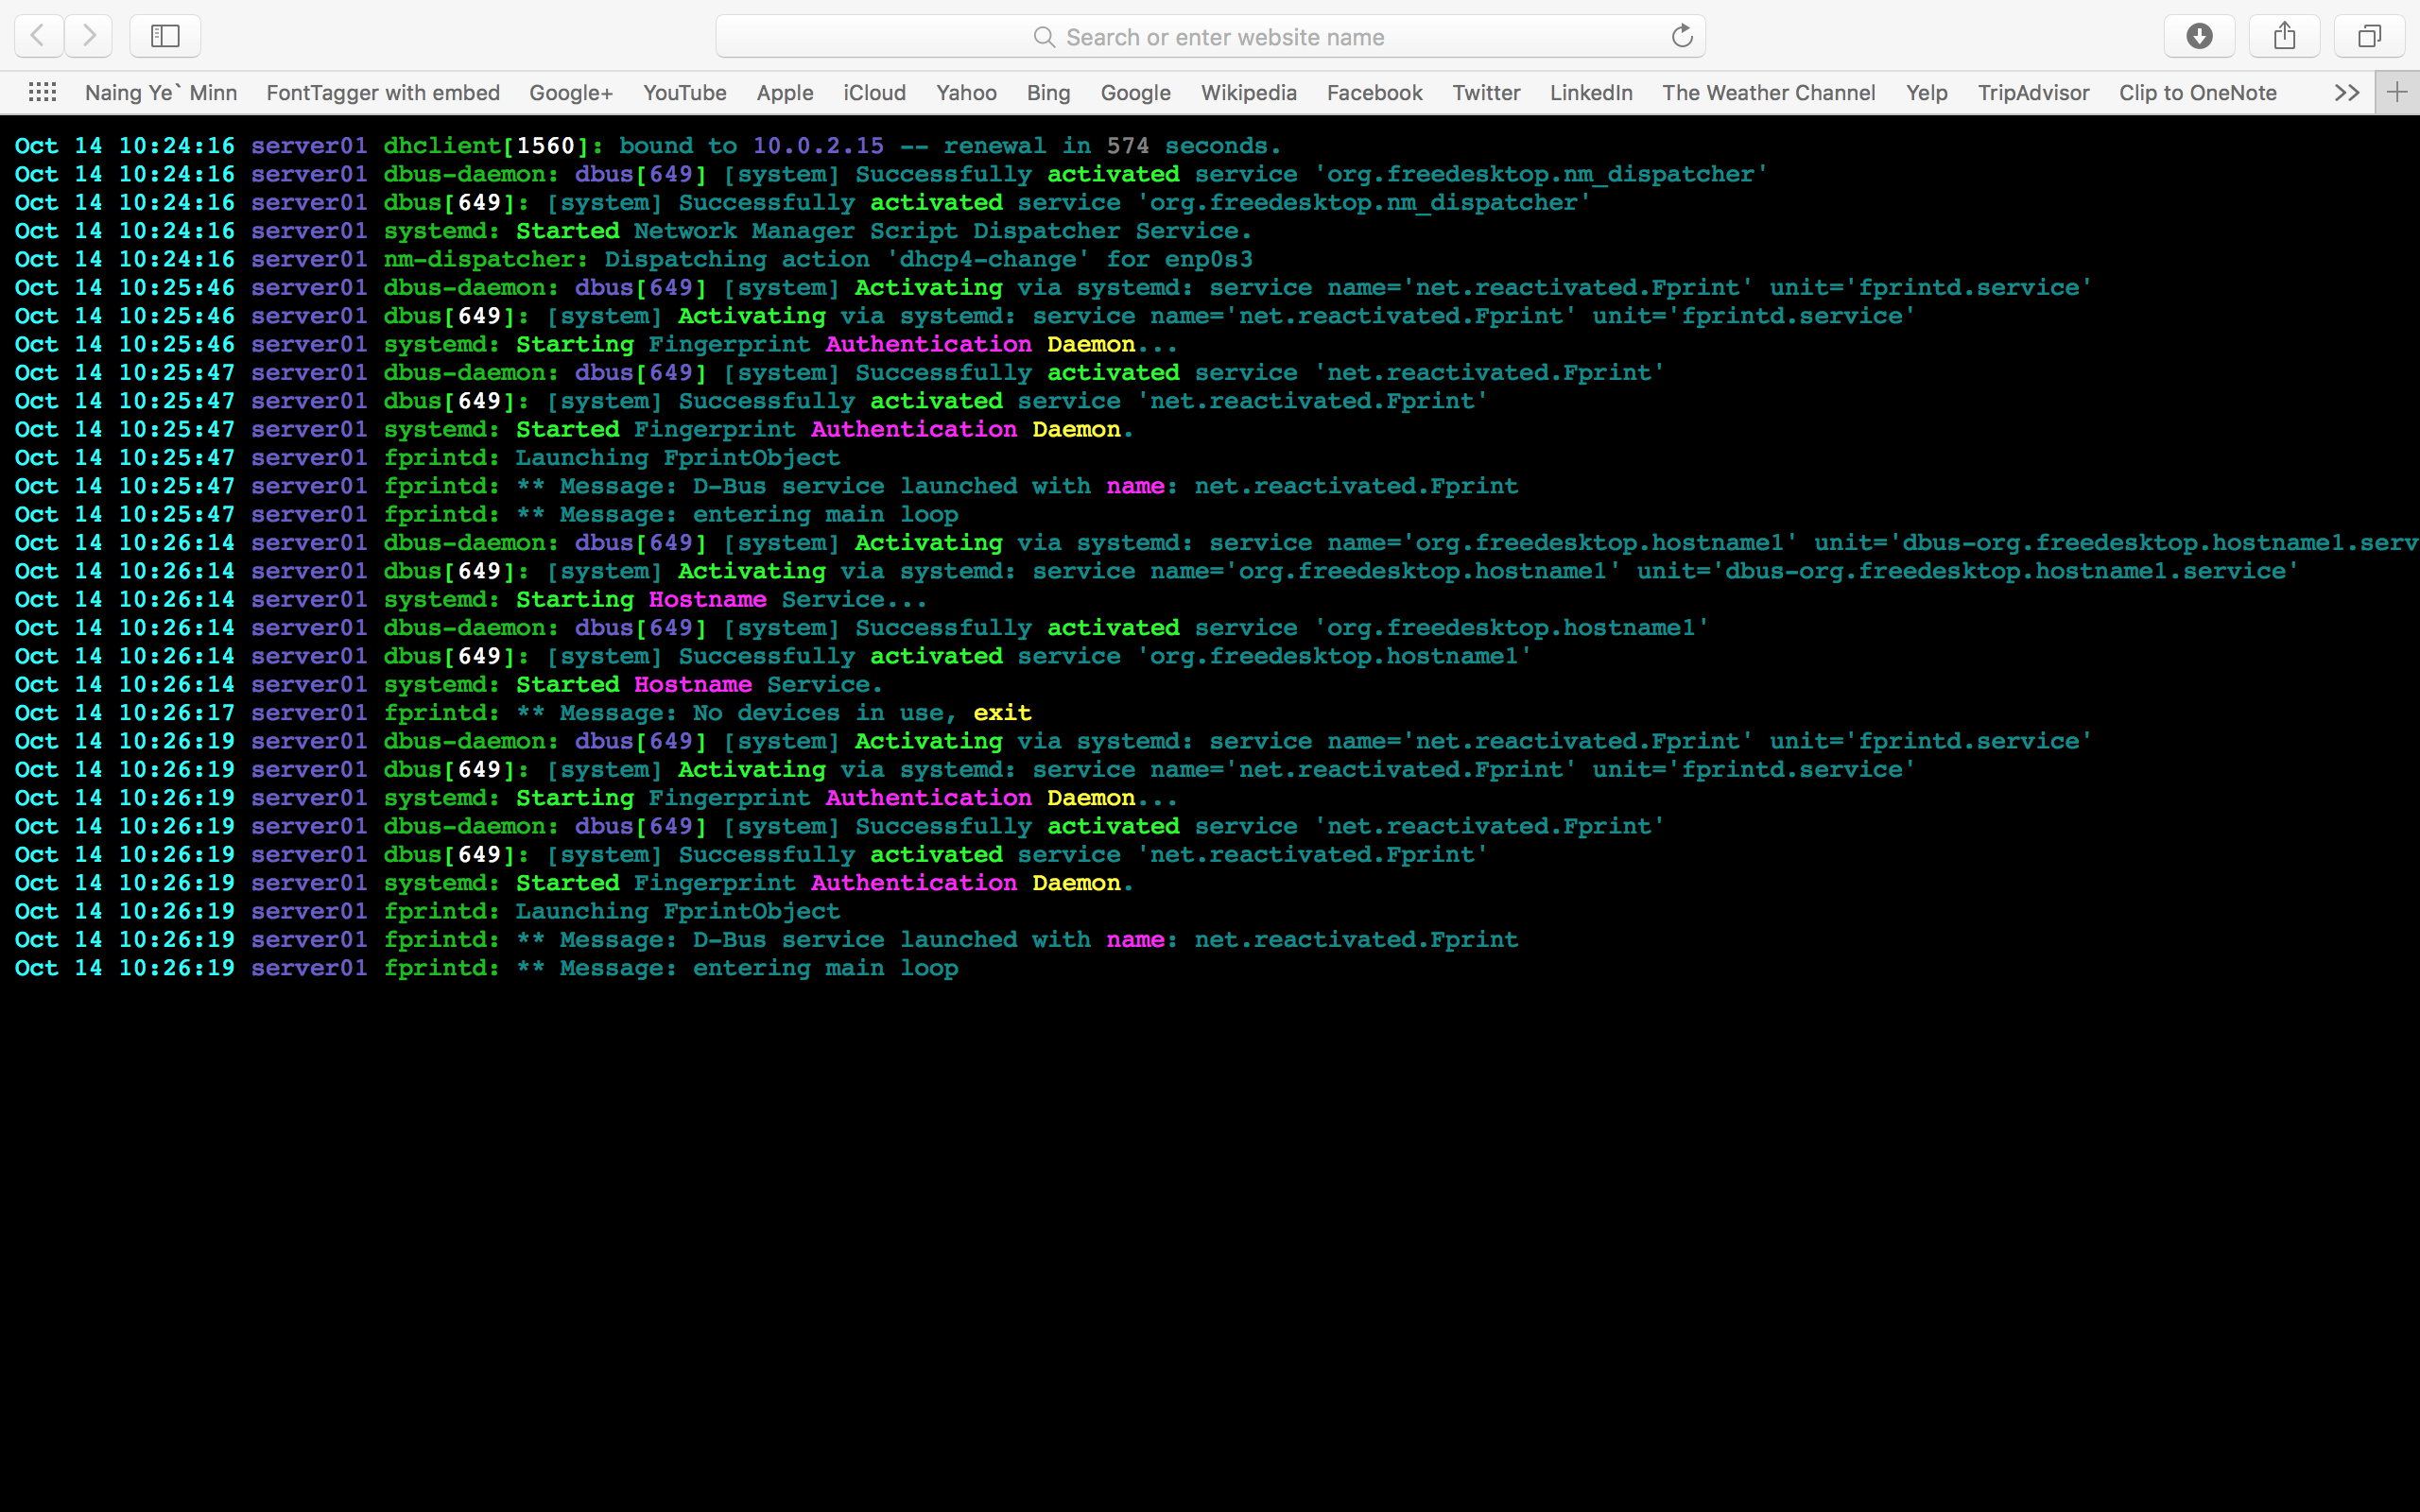Open the downloads icon
Image resolution: width=2420 pixels, height=1512 pixels.
pyautogui.click(x=2199, y=36)
